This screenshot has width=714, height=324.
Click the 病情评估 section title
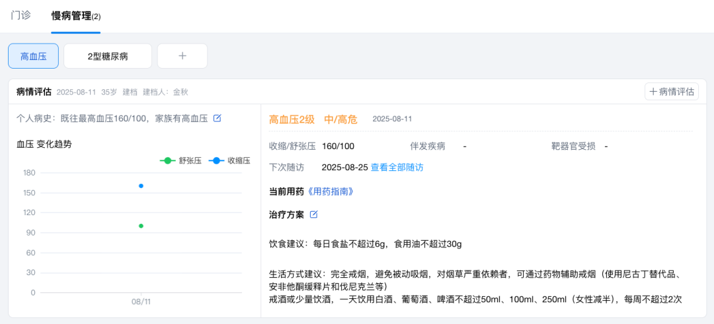click(x=34, y=92)
